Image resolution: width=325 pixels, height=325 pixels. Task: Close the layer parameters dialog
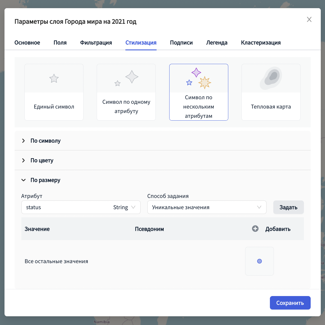tap(309, 19)
